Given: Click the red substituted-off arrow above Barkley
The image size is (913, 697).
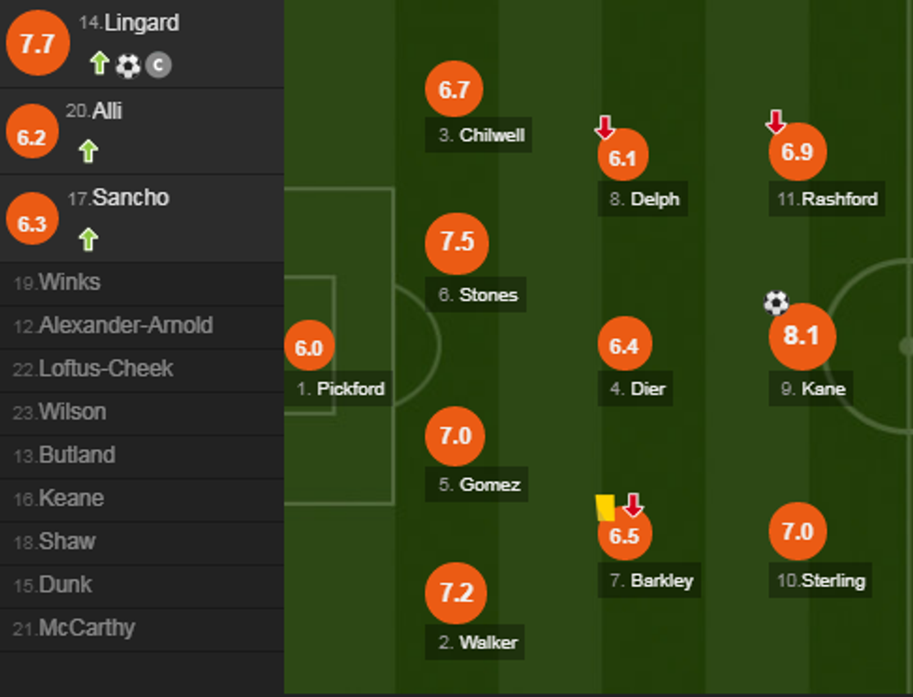Looking at the screenshot, I should coord(633,505).
